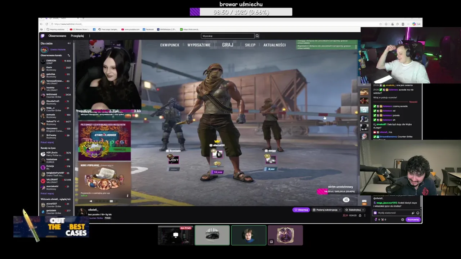
Task: Click the magnifier search button
Action: [257, 36]
